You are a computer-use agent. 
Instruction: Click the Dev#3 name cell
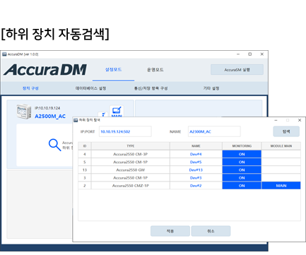(x=196, y=178)
